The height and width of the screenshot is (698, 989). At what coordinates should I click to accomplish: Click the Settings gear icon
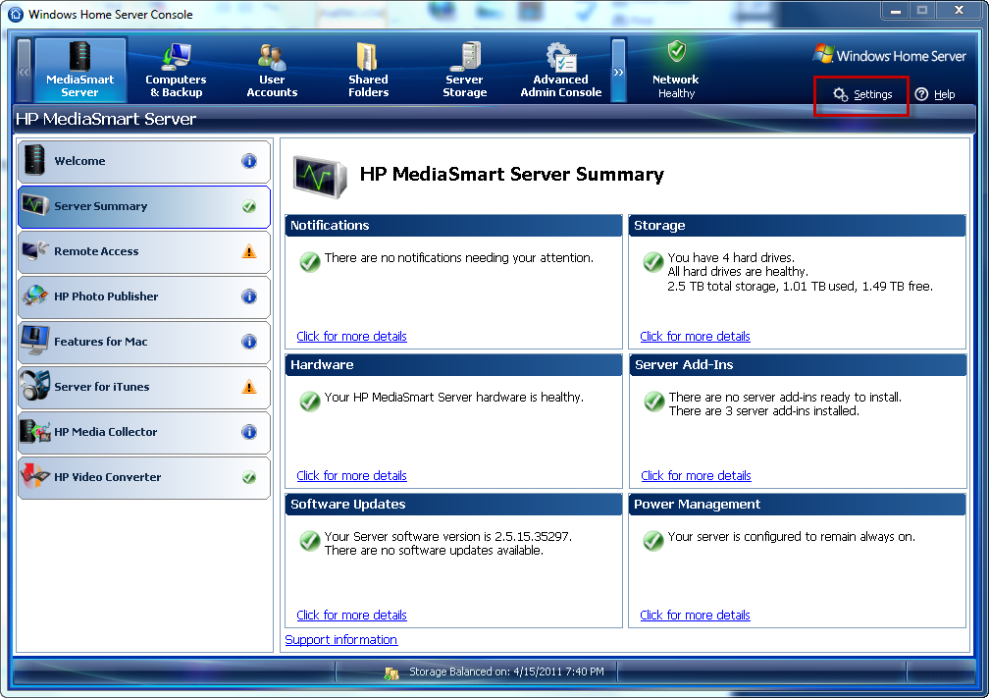click(x=840, y=94)
